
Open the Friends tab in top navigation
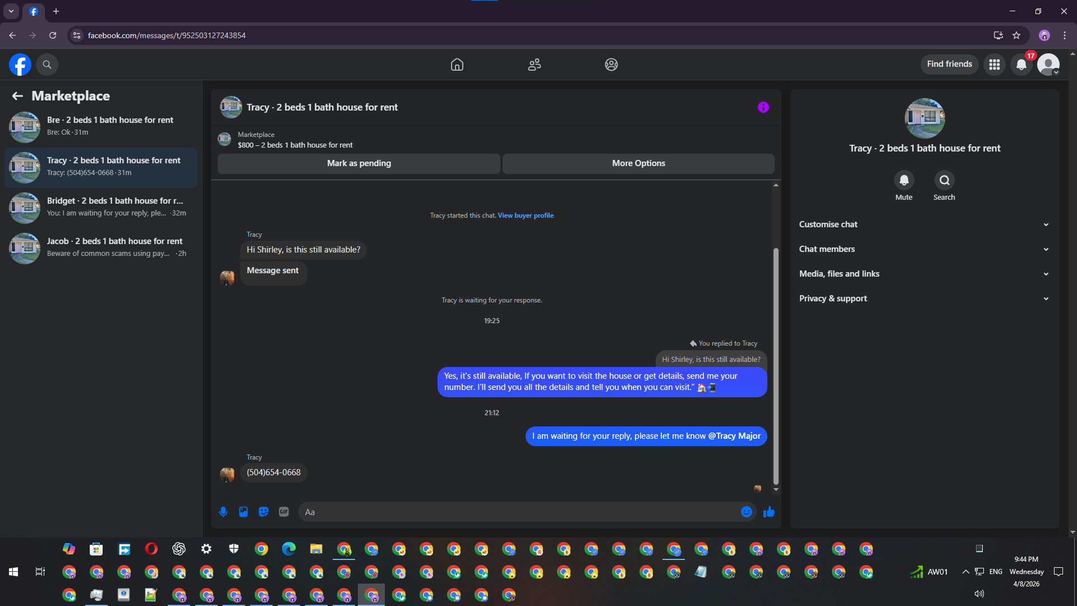[535, 65]
